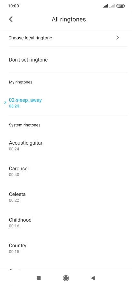Tap the square recent apps button
The height and width of the screenshot is (286, 132).
(x=38, y=278)
